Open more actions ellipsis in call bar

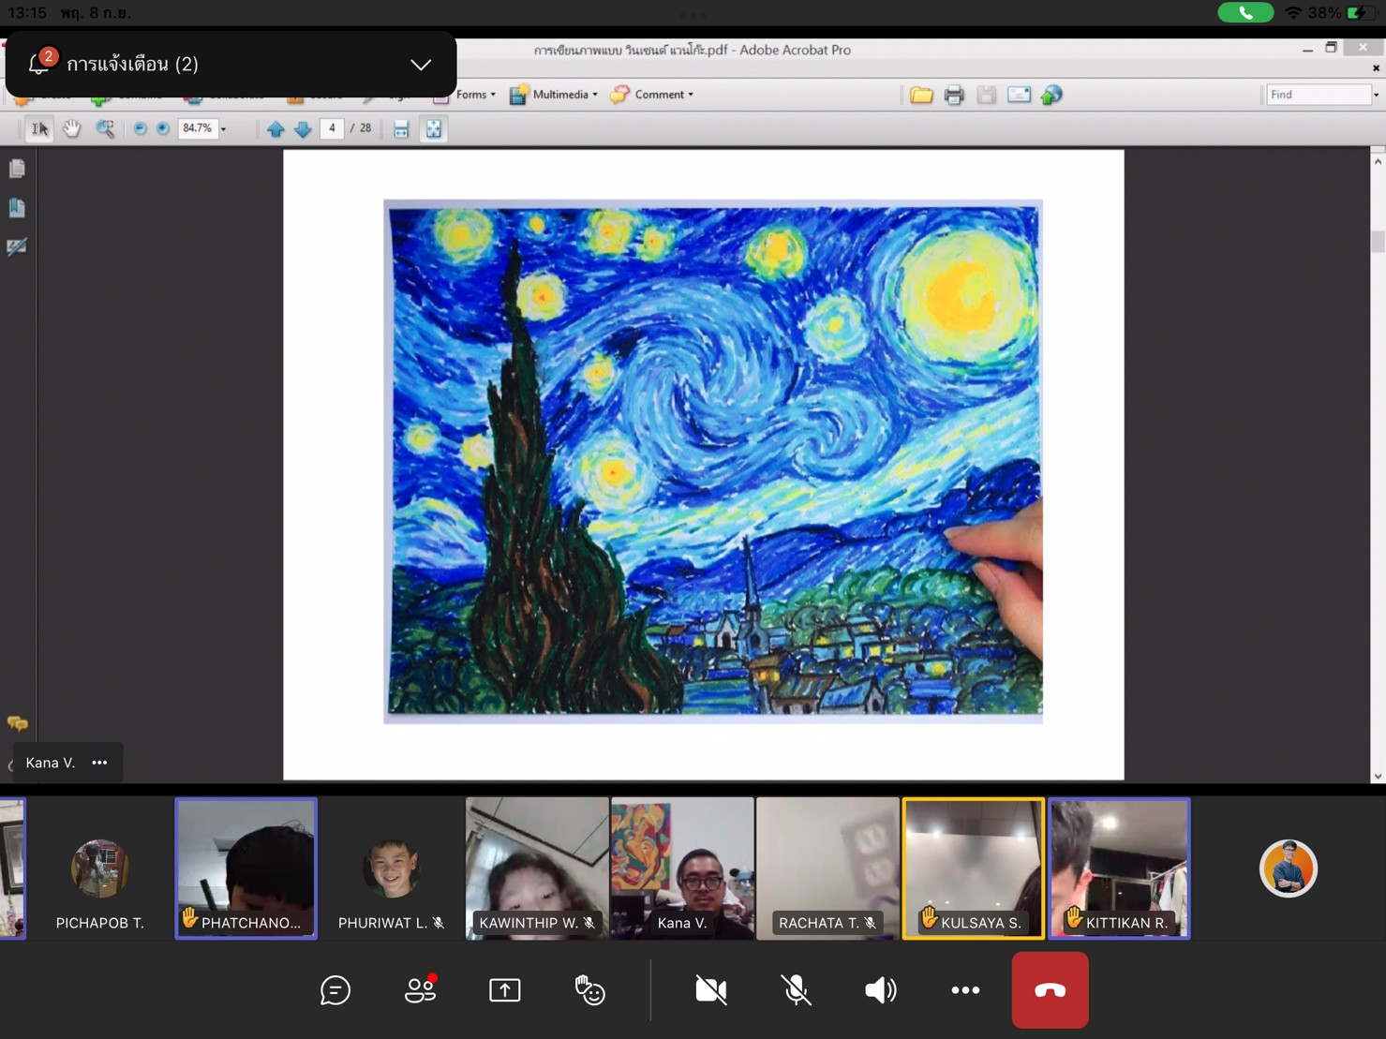(965, 990)
